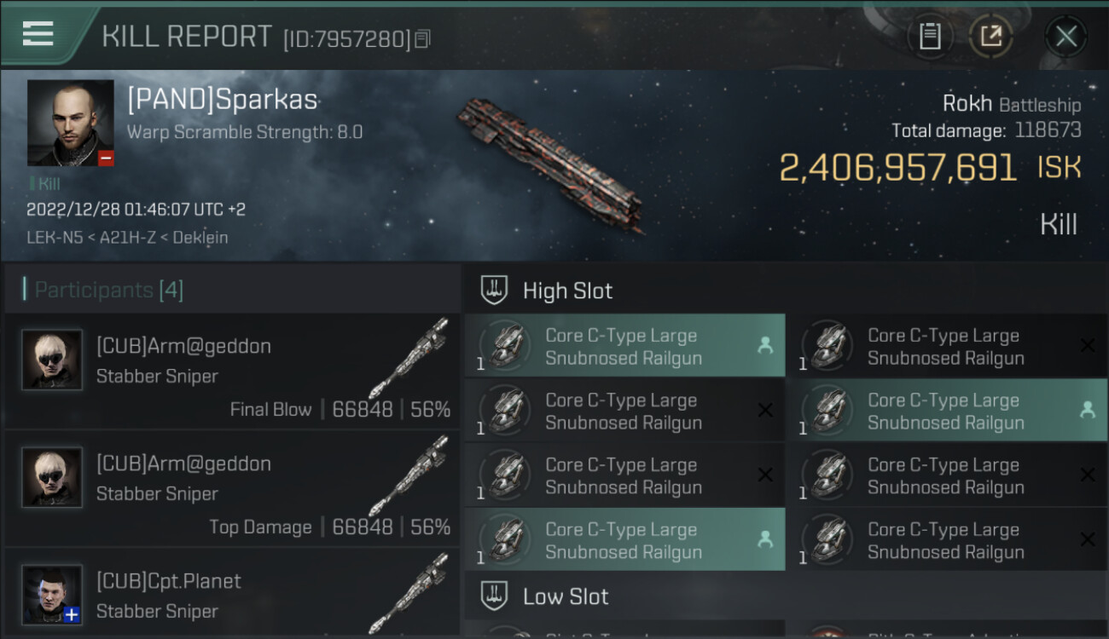Click the Low Slot shield icon

[x=495, y=596]
